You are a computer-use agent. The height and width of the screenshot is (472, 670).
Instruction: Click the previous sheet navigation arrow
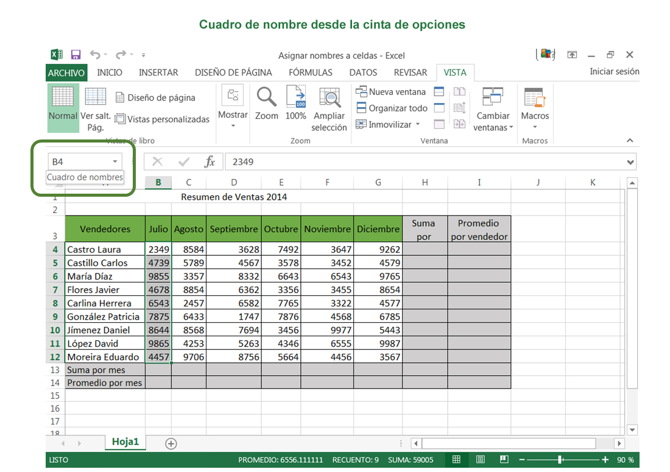[x=63, y=443]
